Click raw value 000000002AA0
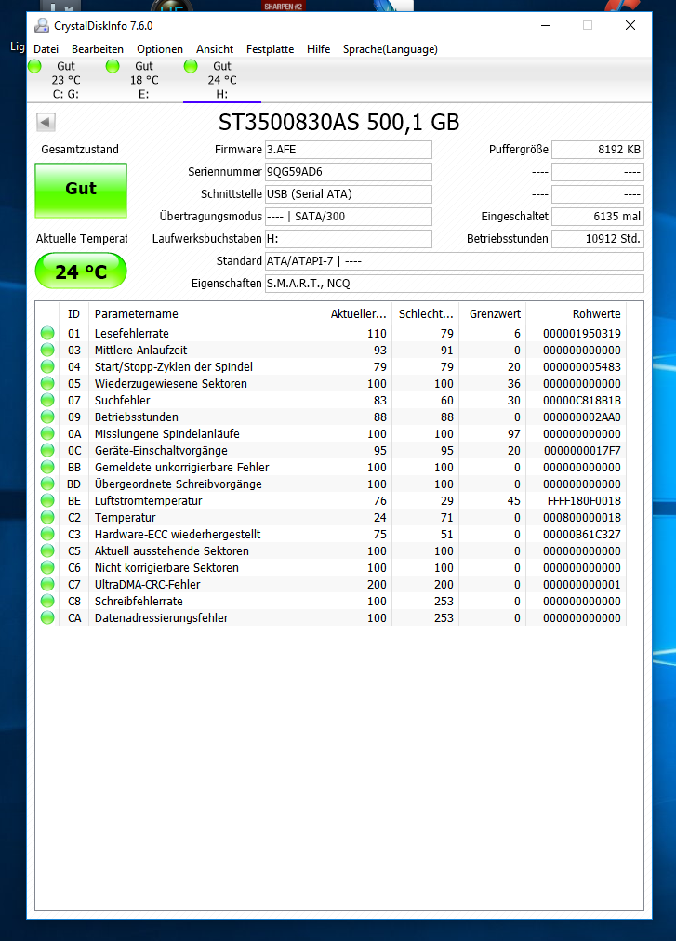This screenshot has width=676, height=941. [x=582, y=417]
